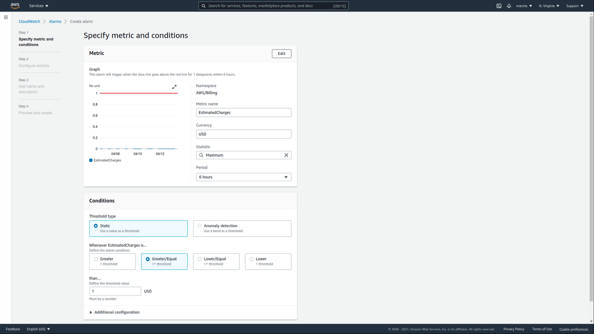This screenshot has height=334, width=594.
Task: Click the Feedback link in footer
Action: coord(13,329)
